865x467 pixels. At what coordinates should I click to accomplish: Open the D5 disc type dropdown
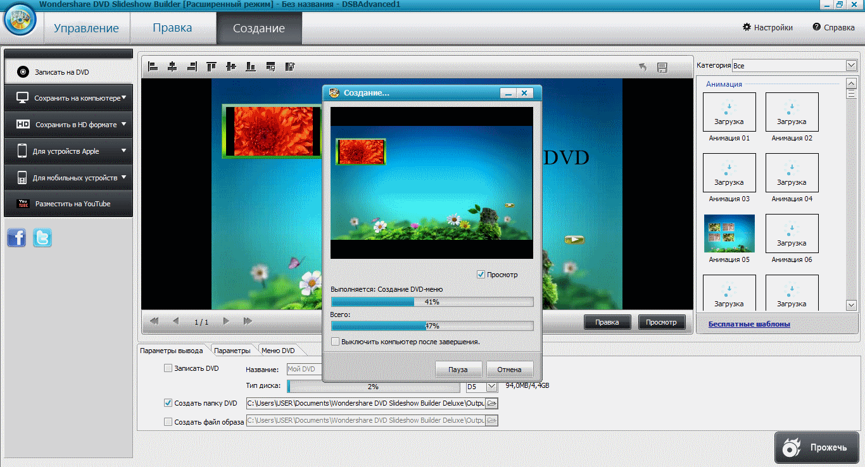click(x=491, y=387)
